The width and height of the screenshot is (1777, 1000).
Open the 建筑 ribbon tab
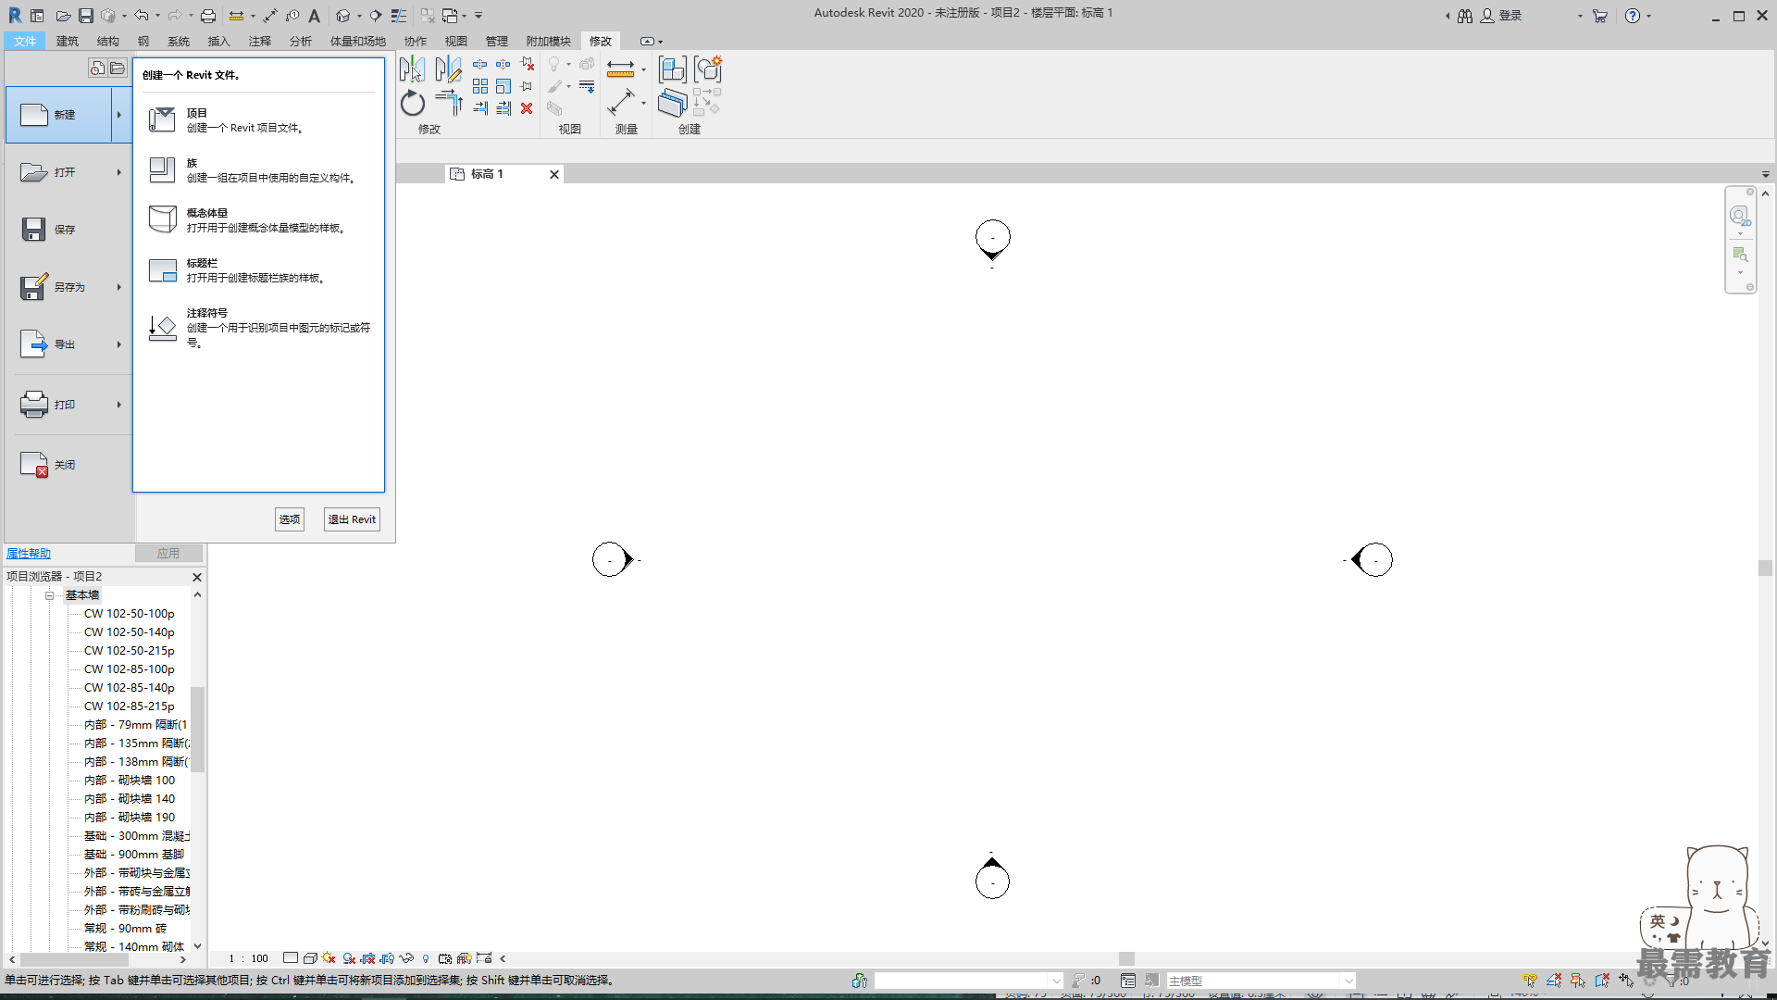(x=68, y=41)
